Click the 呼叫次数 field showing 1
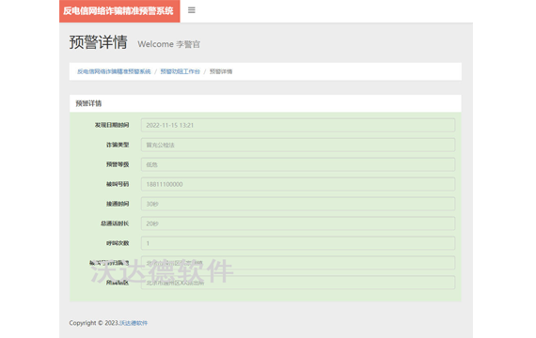The height and width of the screenshot is (338, 536). click(x=298, y=243)
